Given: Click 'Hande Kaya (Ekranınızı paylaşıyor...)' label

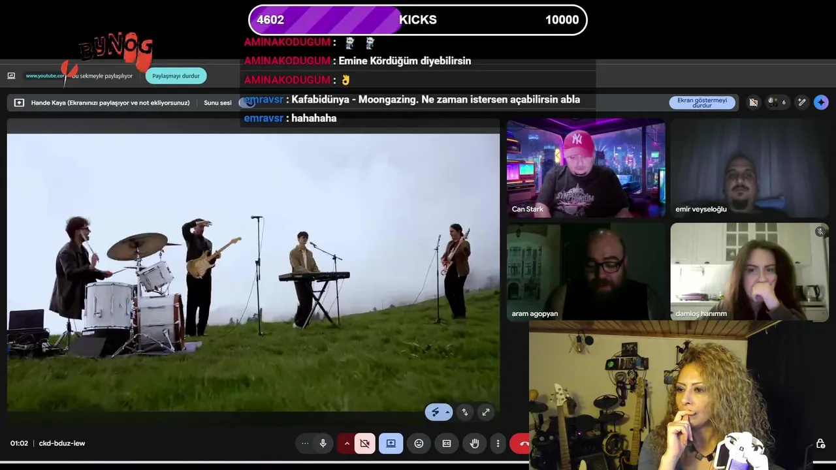Looking at the screenshot, I should [110, 102].
